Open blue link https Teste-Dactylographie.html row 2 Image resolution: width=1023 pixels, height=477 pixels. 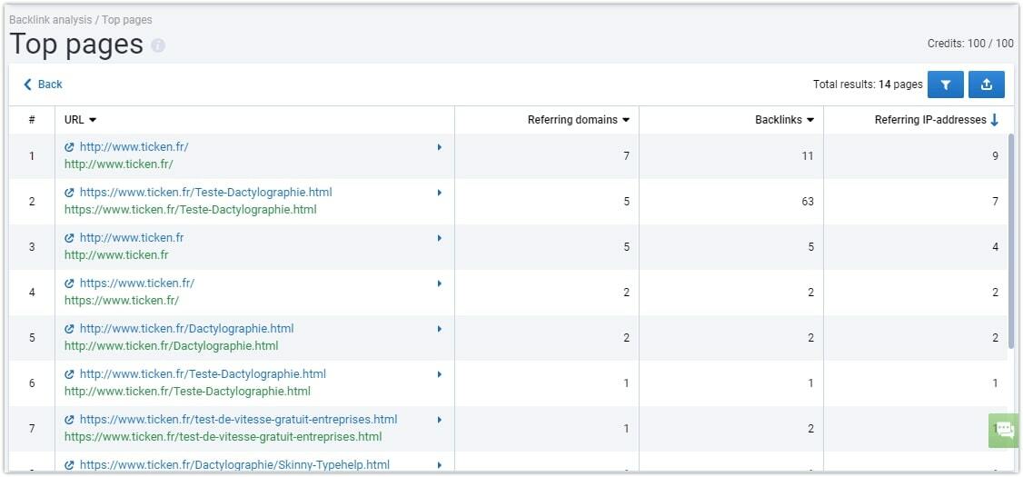(x=205, y=193)
